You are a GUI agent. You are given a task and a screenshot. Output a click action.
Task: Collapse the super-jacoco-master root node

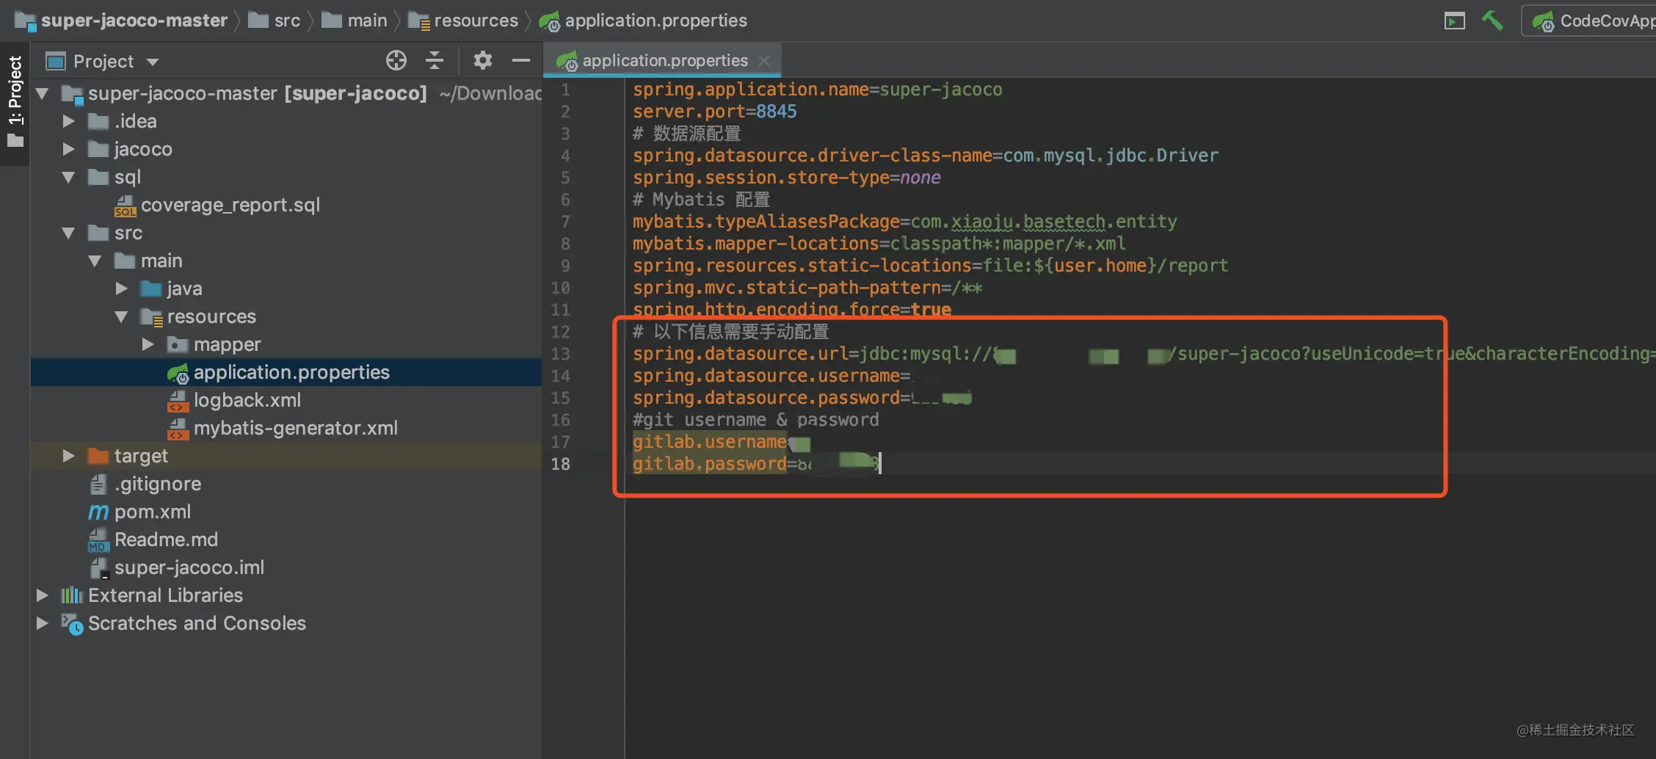(x=42, y=93)
